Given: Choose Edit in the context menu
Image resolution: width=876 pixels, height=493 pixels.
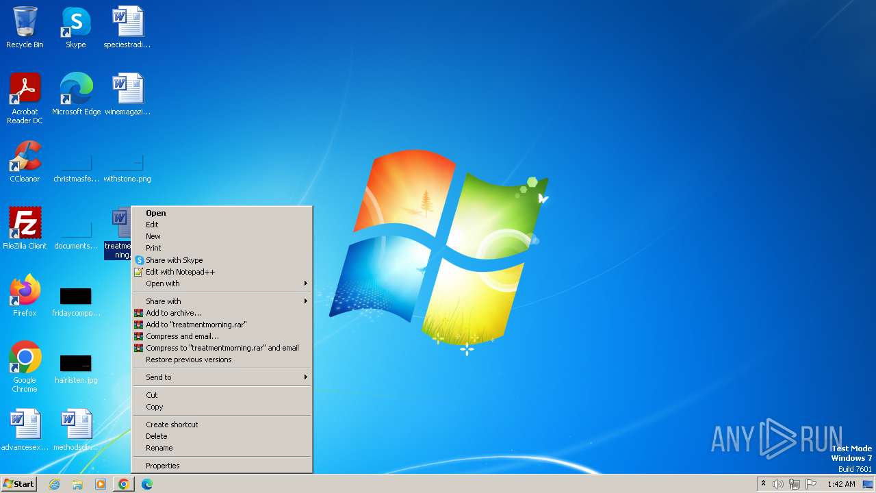Looking at the screenshot, I should pyautogui.click(x=222, y=225).
